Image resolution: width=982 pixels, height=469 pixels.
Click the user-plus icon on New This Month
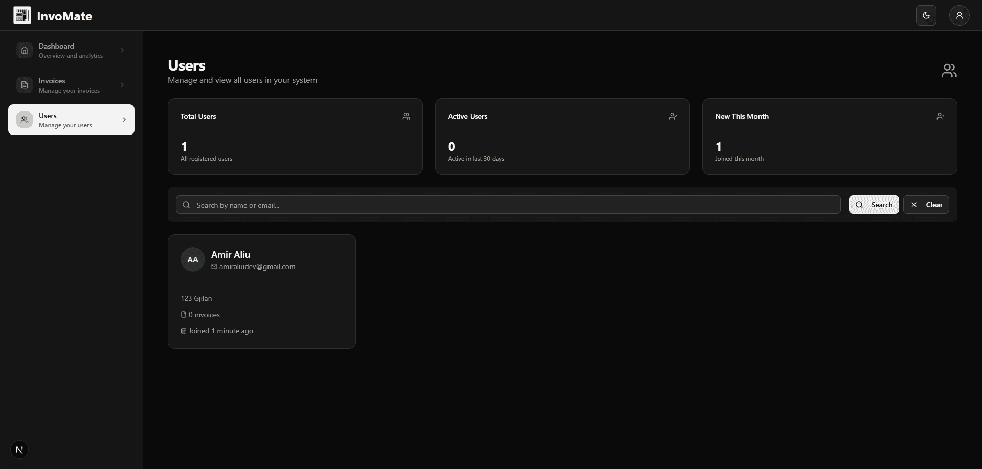coord(941,116)
